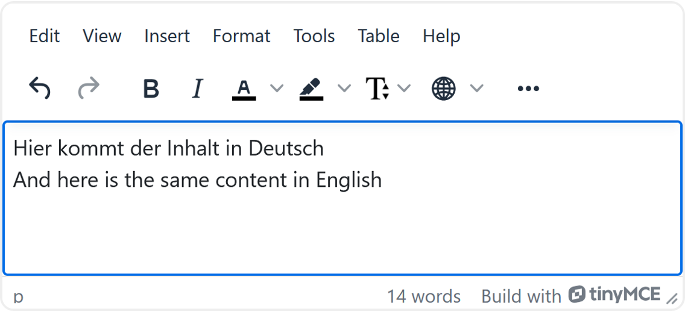Open the Table menu
685x311 pixels.
coord(379,36)
